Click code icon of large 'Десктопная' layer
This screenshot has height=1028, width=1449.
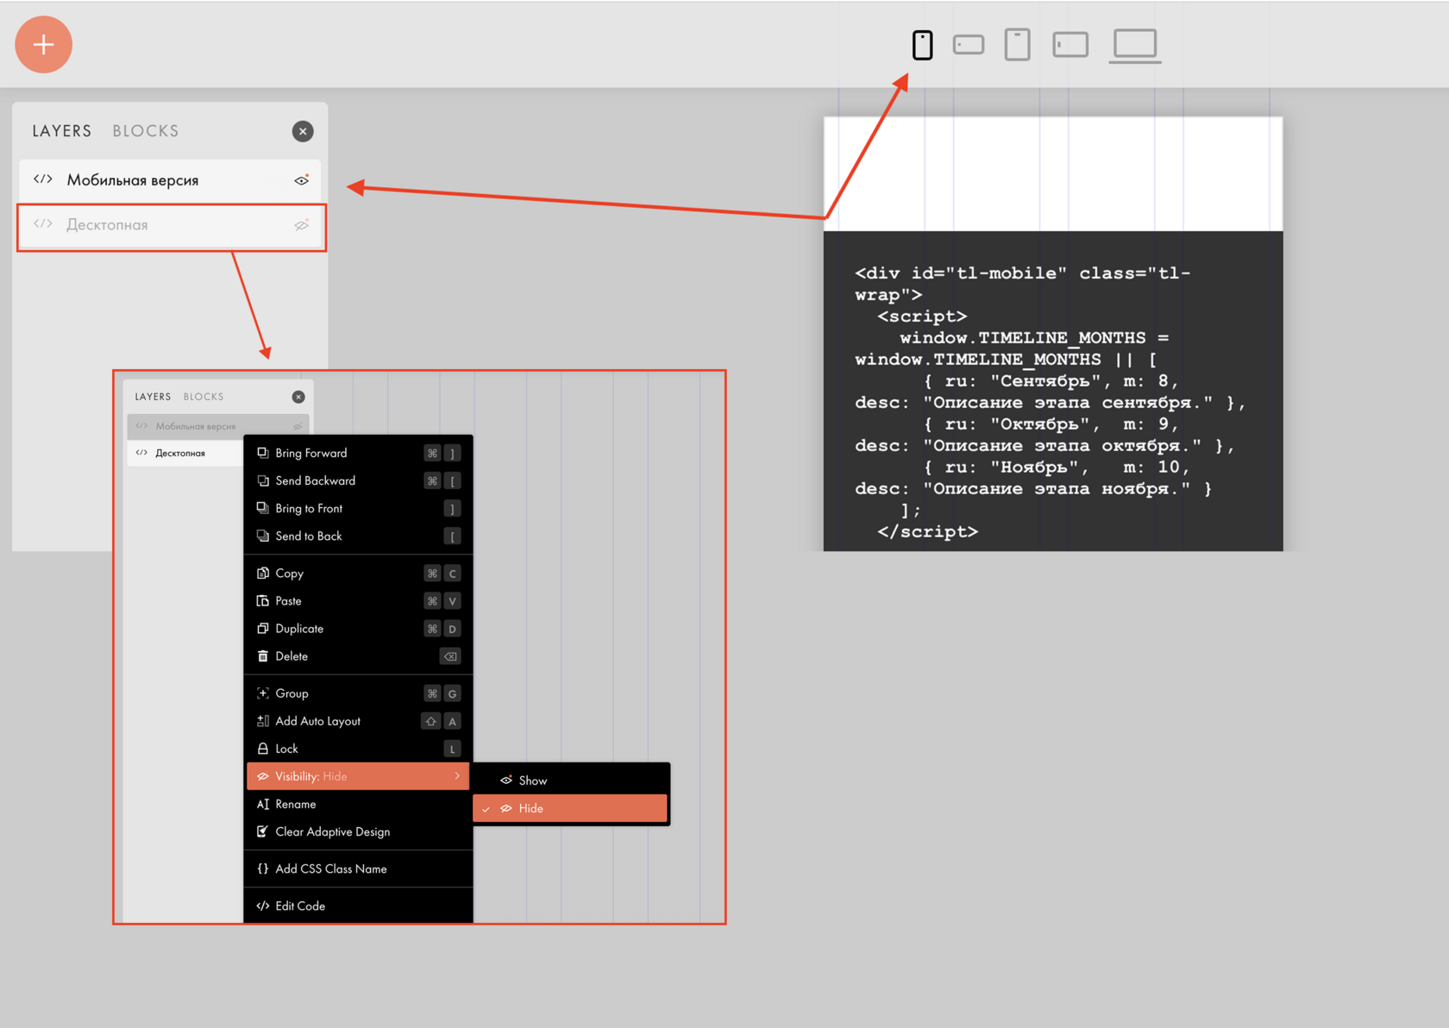(x=43, y=224)
